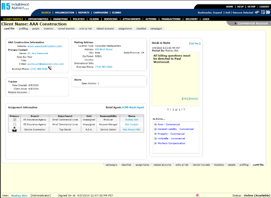Open the Attachments section
This screenshot has height=198, width=271.
pyautogui.click(x=131, y=19)
